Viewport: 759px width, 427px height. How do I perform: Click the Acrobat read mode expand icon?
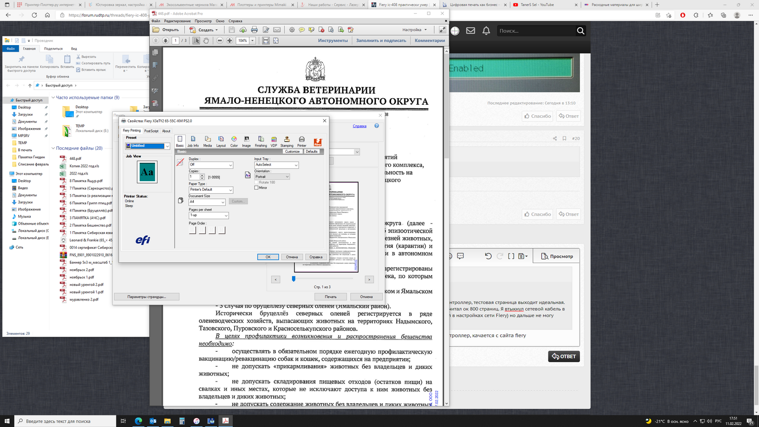(x=443, y=30)
